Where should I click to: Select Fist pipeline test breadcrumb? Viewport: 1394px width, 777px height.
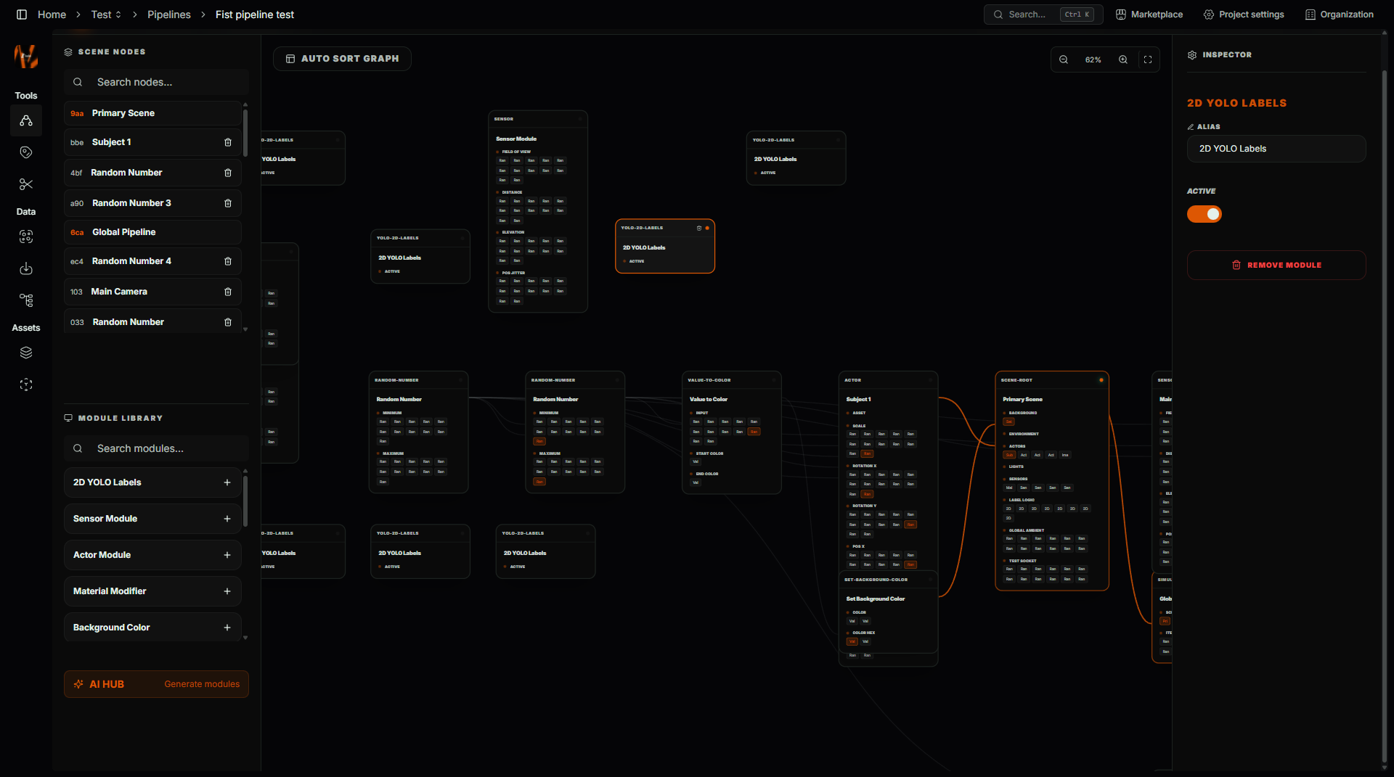(255, 15)
